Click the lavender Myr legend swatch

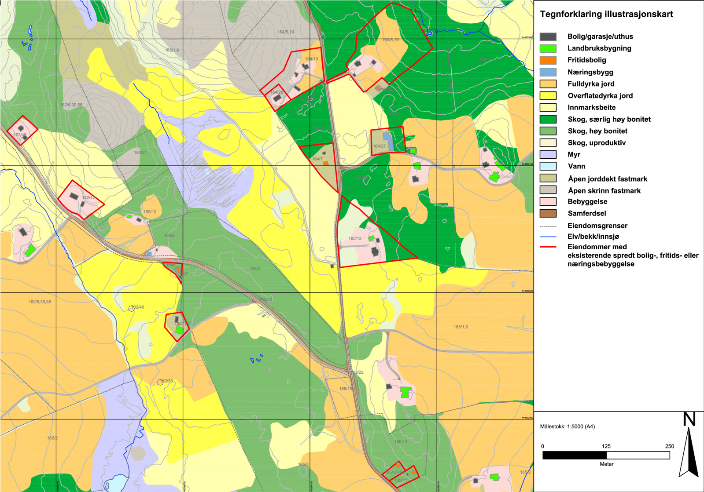(548, 154)
